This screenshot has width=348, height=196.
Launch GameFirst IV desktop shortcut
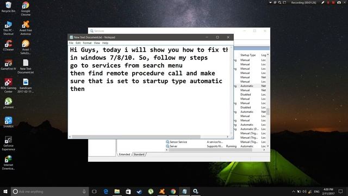click(x=8, y=65)
